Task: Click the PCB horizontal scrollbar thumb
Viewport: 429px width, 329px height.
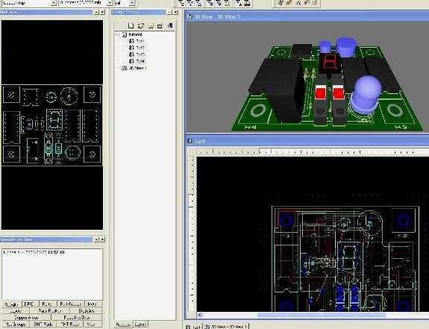Action: click(x=322, y=315)
